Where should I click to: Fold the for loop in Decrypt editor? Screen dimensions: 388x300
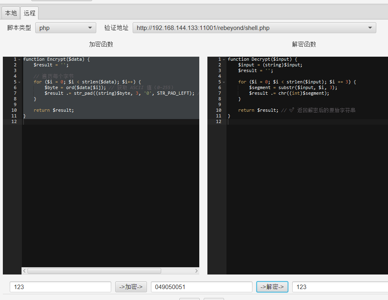[x=224, y=82]
